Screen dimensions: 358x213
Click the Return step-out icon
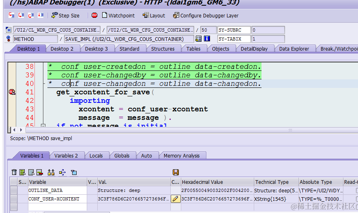click(x=31, y=15)
